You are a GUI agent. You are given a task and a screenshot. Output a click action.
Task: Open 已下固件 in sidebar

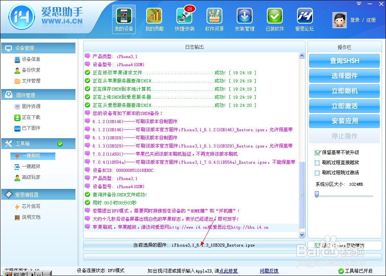pyautogui.click(x=27, y=128)
